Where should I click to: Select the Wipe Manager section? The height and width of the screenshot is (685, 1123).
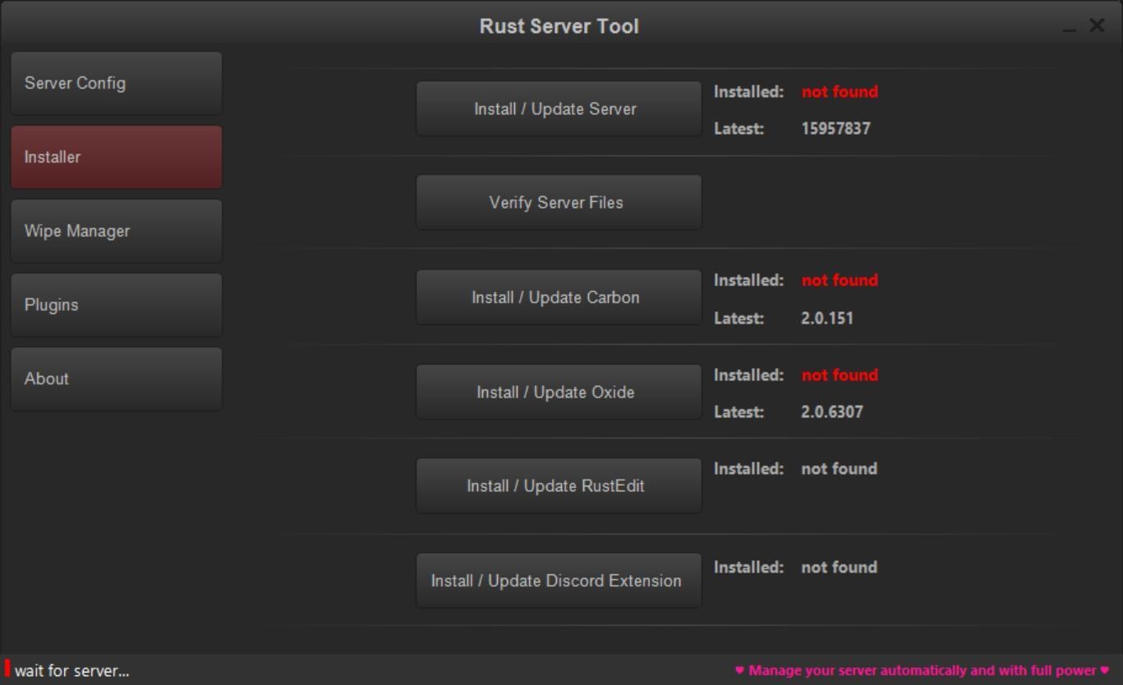[115, 231]
